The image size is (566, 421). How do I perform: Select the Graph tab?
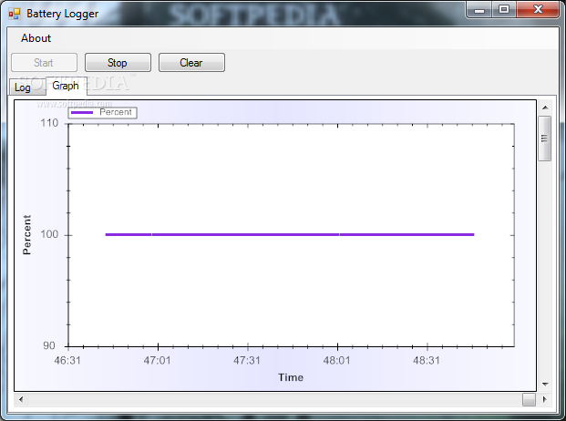(x=66, y=86)
